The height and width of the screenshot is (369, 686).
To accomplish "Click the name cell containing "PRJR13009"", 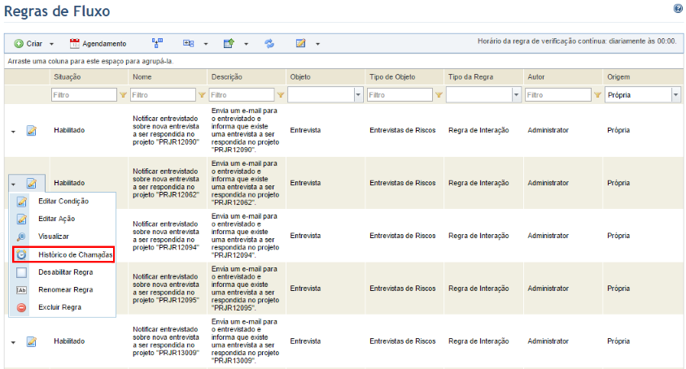I will coord(166,341).
